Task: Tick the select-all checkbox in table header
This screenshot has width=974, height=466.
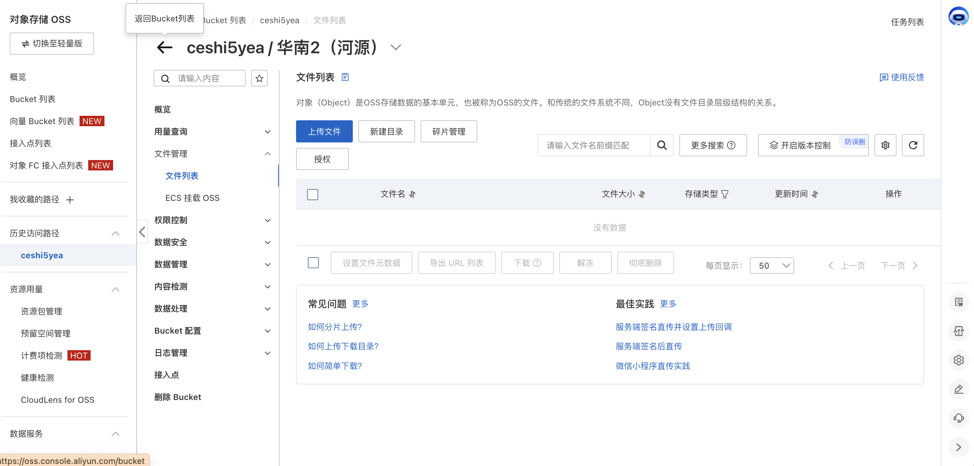Action: click(312, 194)
